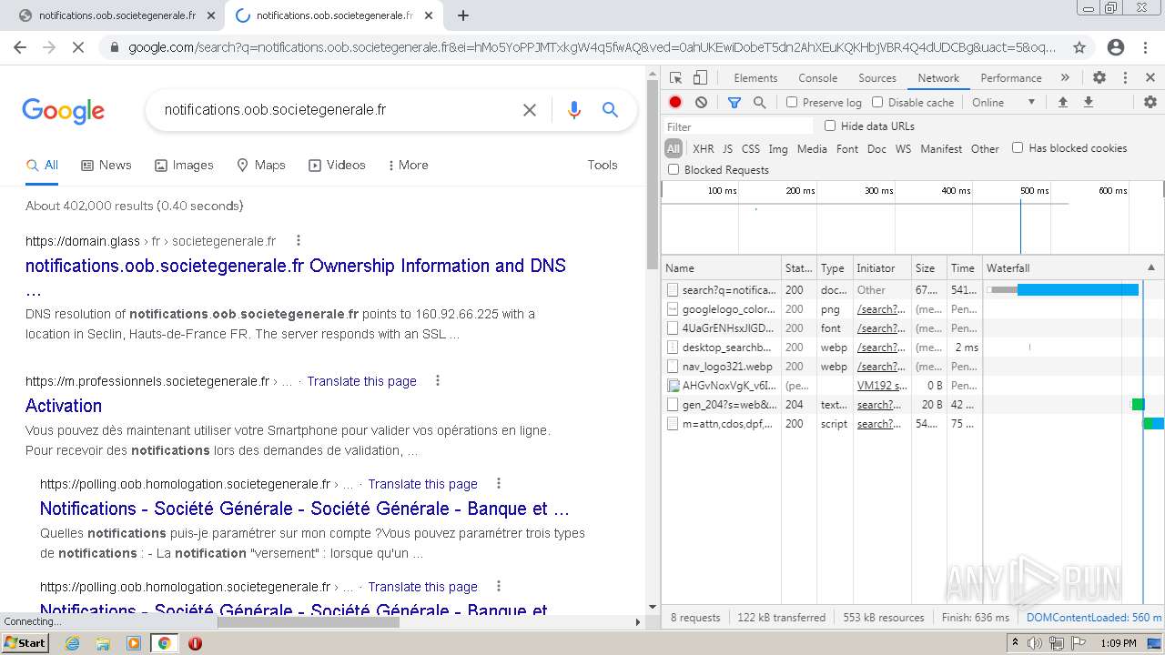Switch to the Elements tab
This screenshot has height=655, width=1165.
pyautogui.click(x=755, y=78)
